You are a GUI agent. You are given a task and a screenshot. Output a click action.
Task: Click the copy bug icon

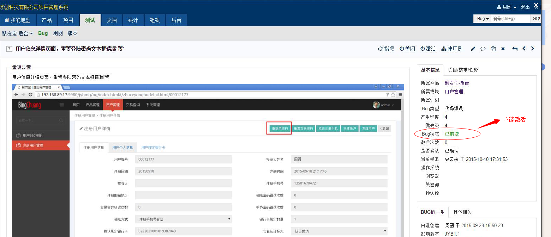[493, 49]
